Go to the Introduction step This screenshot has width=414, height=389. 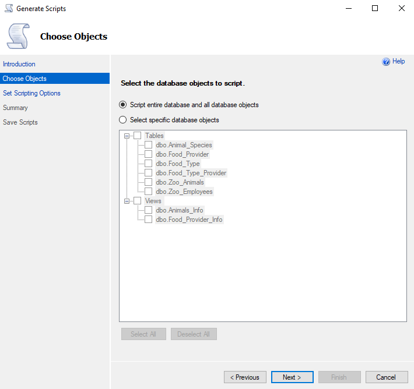[x=19, y=64]
